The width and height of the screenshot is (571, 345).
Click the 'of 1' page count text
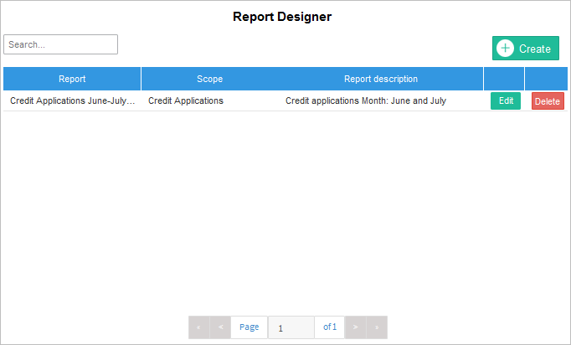[x=330, y=327]
